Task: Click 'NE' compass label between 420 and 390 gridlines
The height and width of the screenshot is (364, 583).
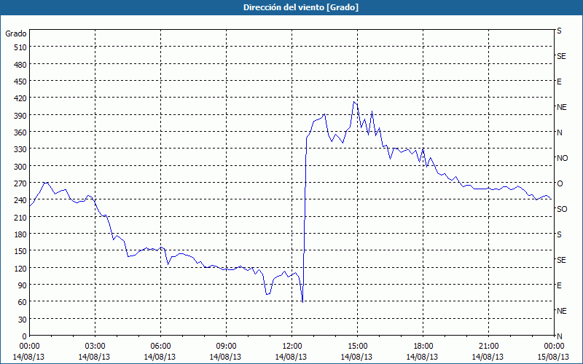Action: click(x=562, y=107)
